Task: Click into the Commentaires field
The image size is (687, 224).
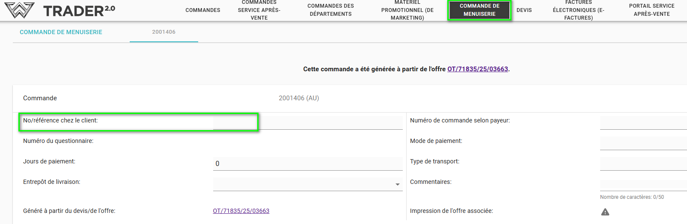Action: [x=643, y=184]
